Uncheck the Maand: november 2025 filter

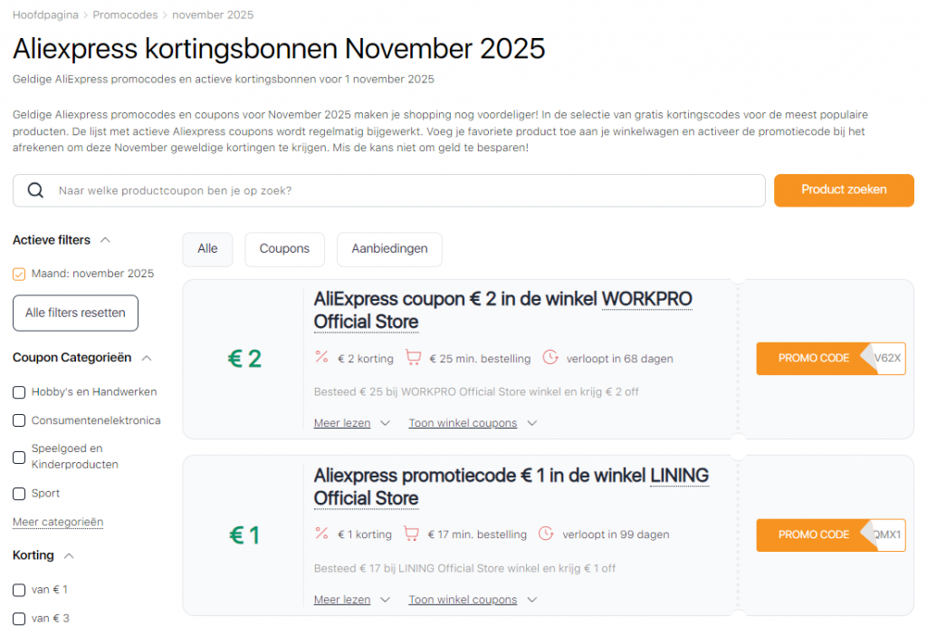[x=19, y=274]
